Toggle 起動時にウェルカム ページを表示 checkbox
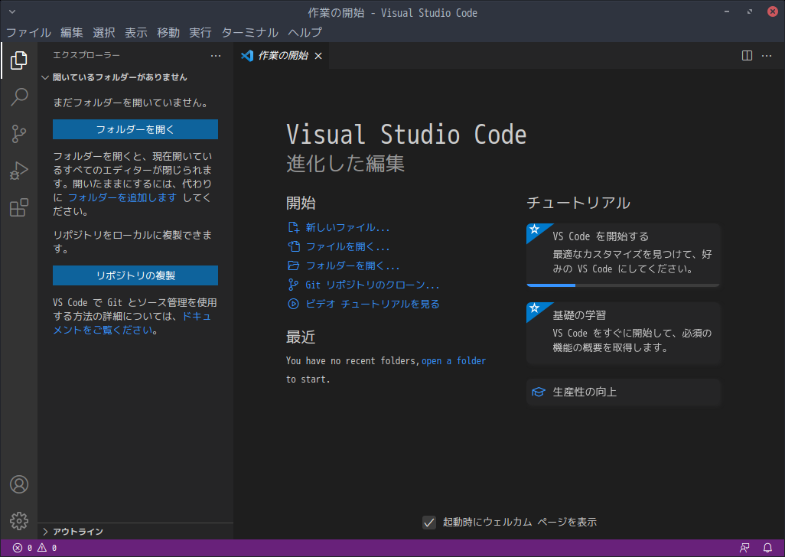 [x=429, y=523]
